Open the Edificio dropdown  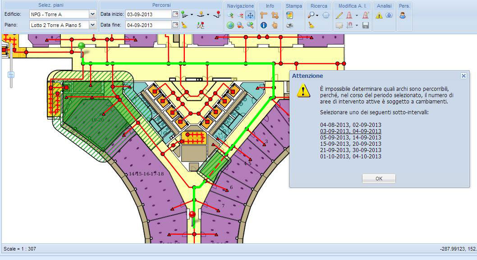click(92, 14)
